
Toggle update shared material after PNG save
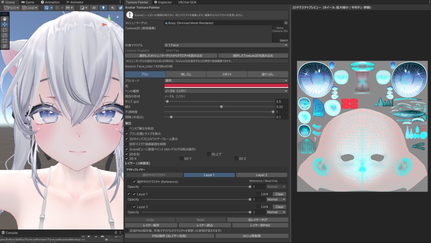click(127, 230)
